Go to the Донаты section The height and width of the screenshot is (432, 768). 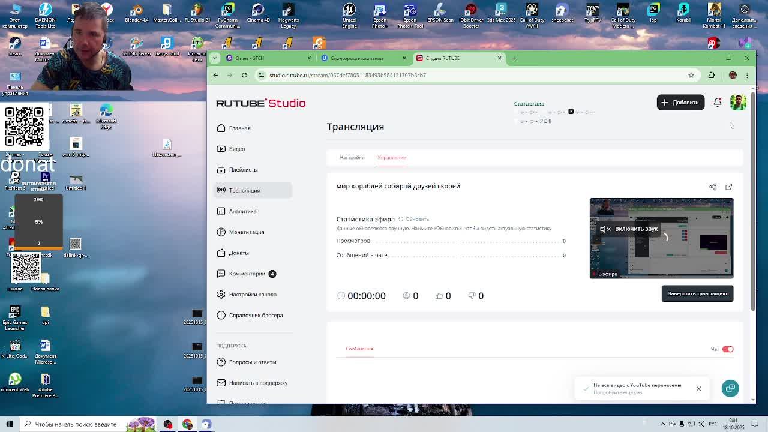(x=233, y=253)
